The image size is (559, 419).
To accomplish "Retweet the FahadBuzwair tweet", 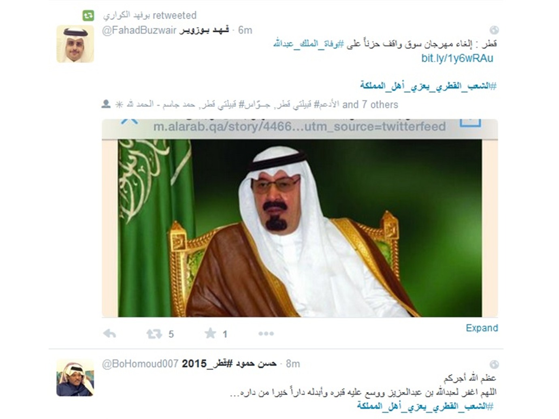I will pos(154,334).
